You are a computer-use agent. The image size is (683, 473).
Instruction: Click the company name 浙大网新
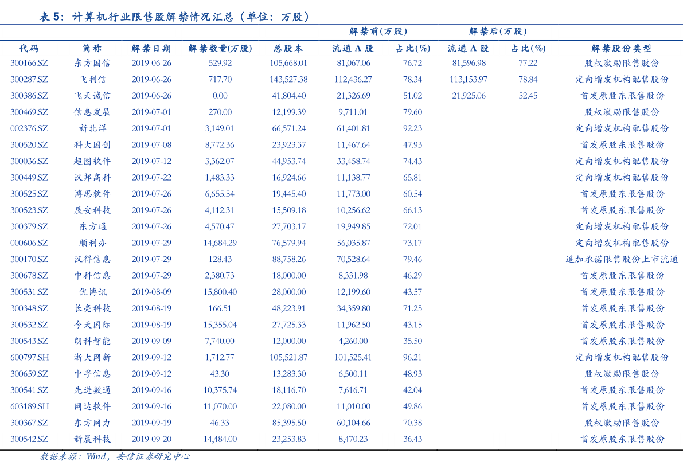(x=92, y=357)
